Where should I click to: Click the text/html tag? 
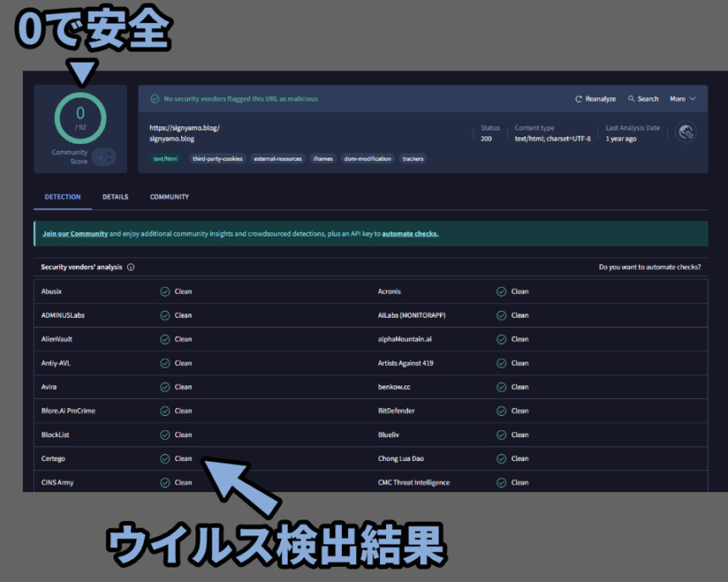(x=166, y=159)
